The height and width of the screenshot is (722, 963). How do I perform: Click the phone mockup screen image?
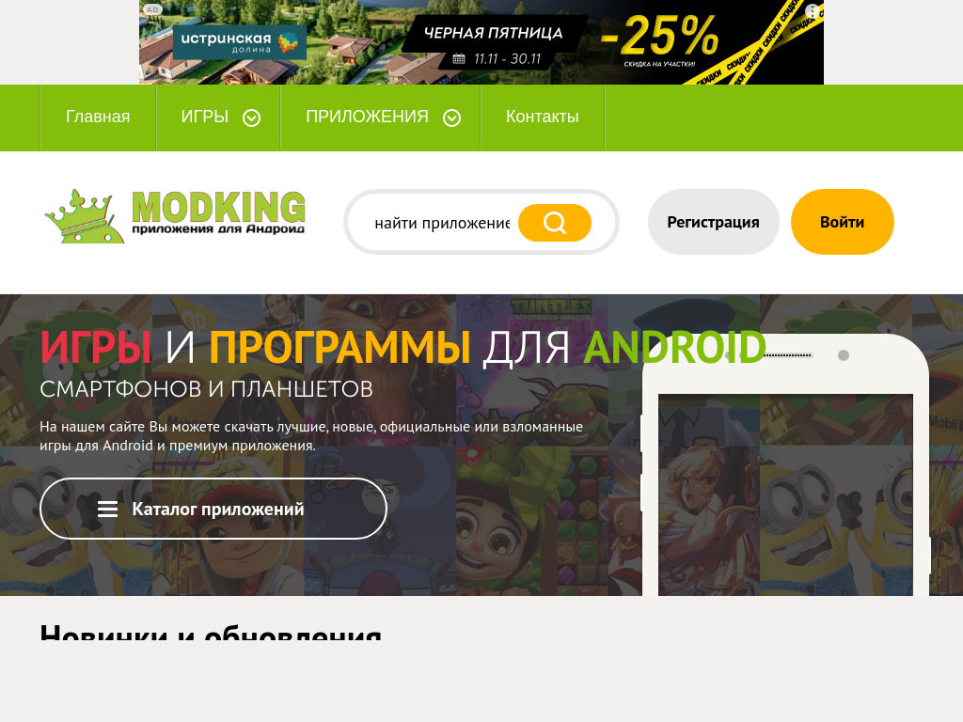785,494
